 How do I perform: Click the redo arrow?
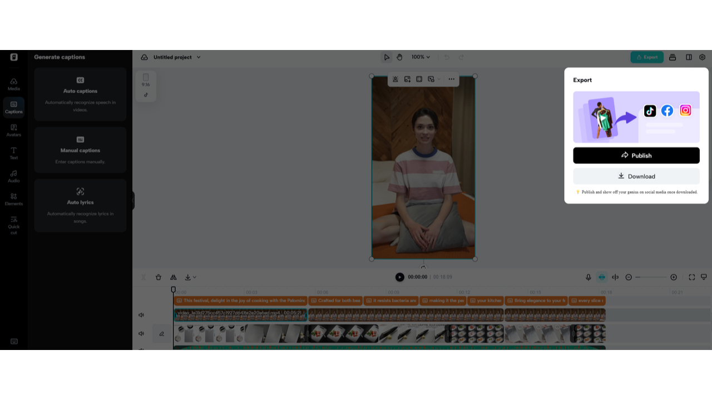click(461, 57)
